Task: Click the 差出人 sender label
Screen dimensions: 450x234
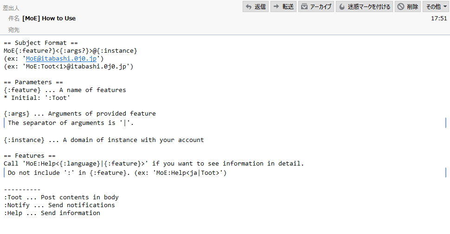Action: [x=11, y=8]
